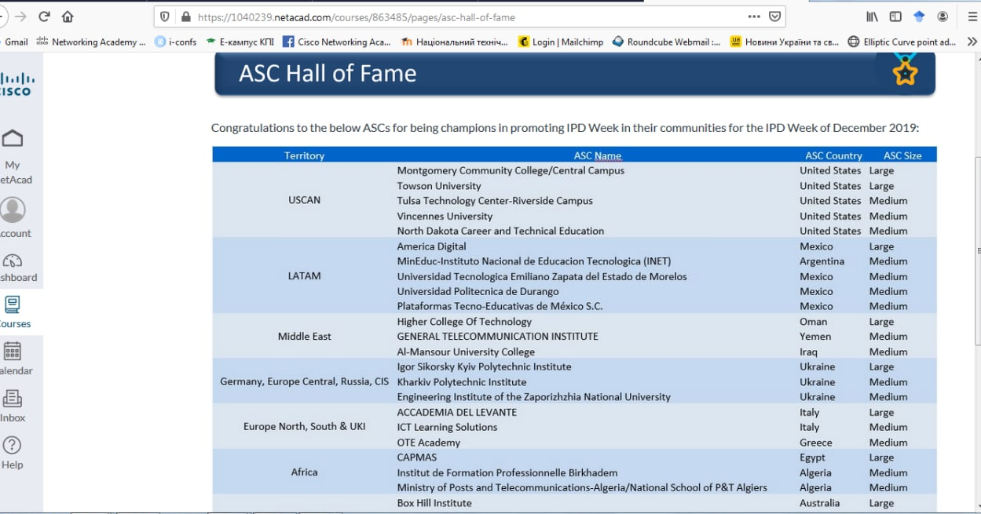Open the browser home page
The height and width of the screenshot is (514, 981).
click(68, 16)
